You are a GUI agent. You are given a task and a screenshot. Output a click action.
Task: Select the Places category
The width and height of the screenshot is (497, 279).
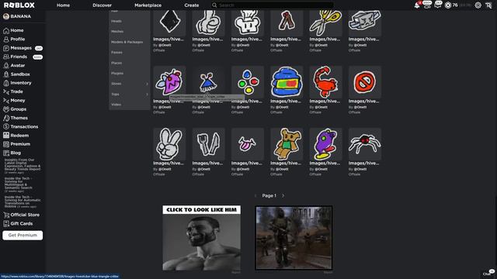click(x=116, y=63)
